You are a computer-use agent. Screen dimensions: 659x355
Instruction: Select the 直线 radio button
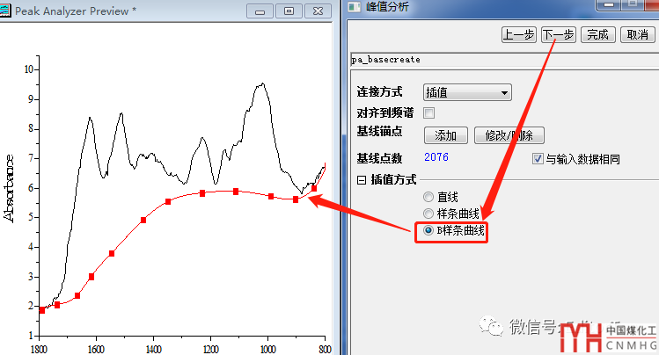[x=428, y=197]
